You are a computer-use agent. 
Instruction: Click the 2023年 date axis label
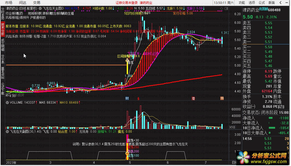click(11, 163)
